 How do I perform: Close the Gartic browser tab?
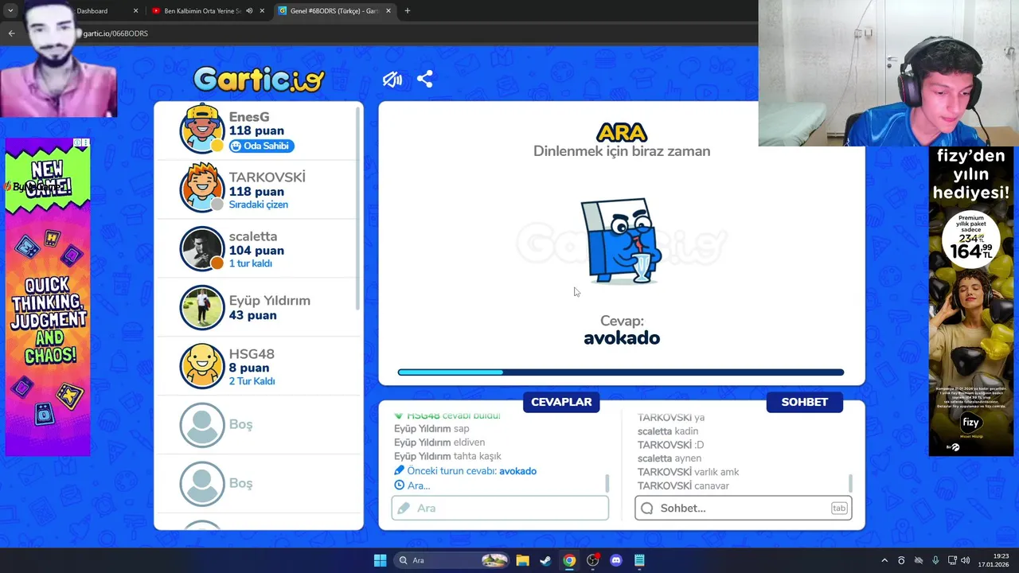(388, 11)
